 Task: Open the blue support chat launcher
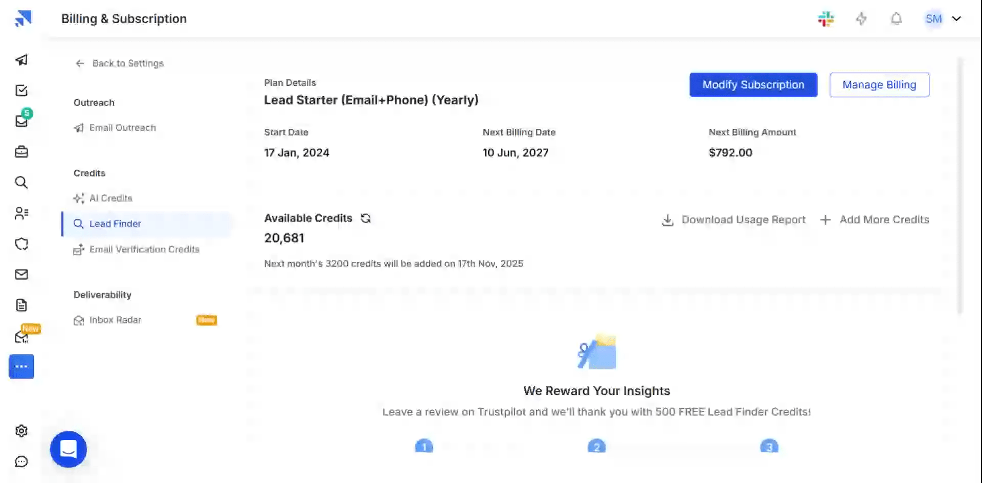click(x=69, y=449)
